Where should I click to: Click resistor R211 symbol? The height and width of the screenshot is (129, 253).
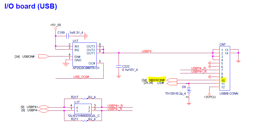pyautogui.click(x=84, y=121)
